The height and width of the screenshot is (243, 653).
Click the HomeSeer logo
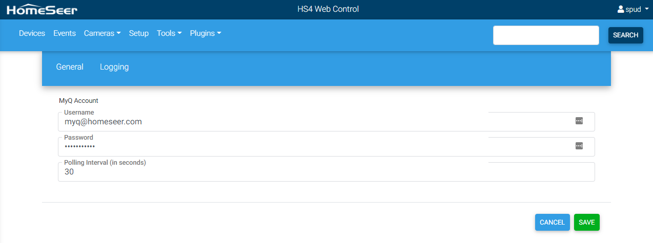click(x=42, y=9)
